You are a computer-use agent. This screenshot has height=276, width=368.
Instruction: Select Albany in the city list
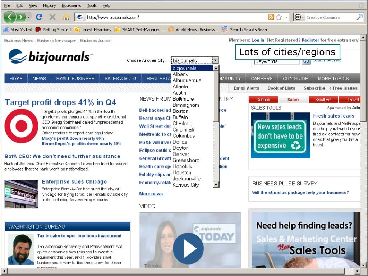click(x=180, y=74)
